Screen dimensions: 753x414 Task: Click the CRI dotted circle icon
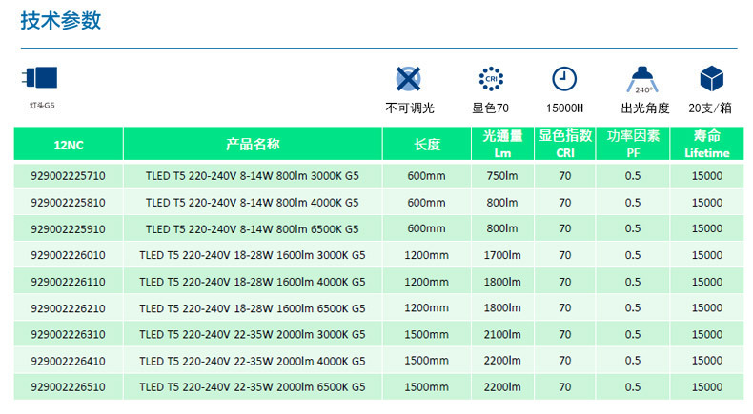pyautogui.click(x=490, y=79)
